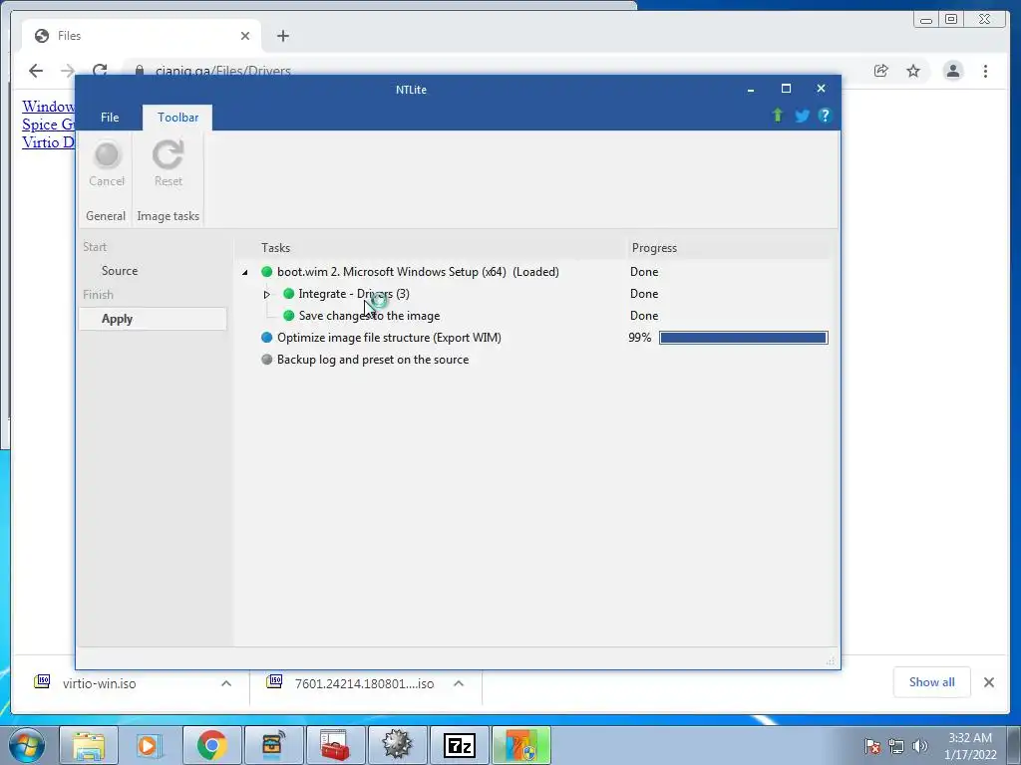This screenshot has width=1021, height=765.
Task: Open the NTLite Twitter bird icon
Action: pos(803,116)
